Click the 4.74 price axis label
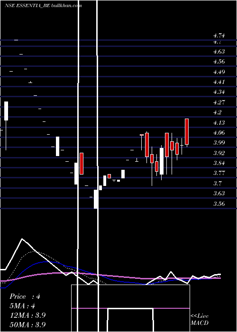Screen dimensions: 237x332 point(219,36)
